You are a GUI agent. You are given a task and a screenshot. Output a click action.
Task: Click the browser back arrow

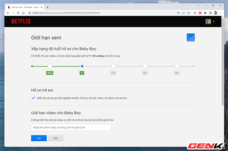[8, 13]
